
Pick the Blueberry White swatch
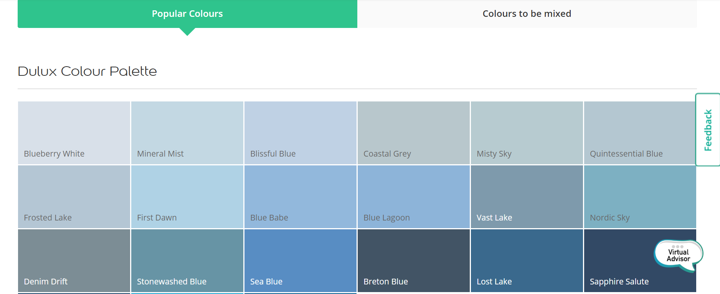[x=74, y=133]
